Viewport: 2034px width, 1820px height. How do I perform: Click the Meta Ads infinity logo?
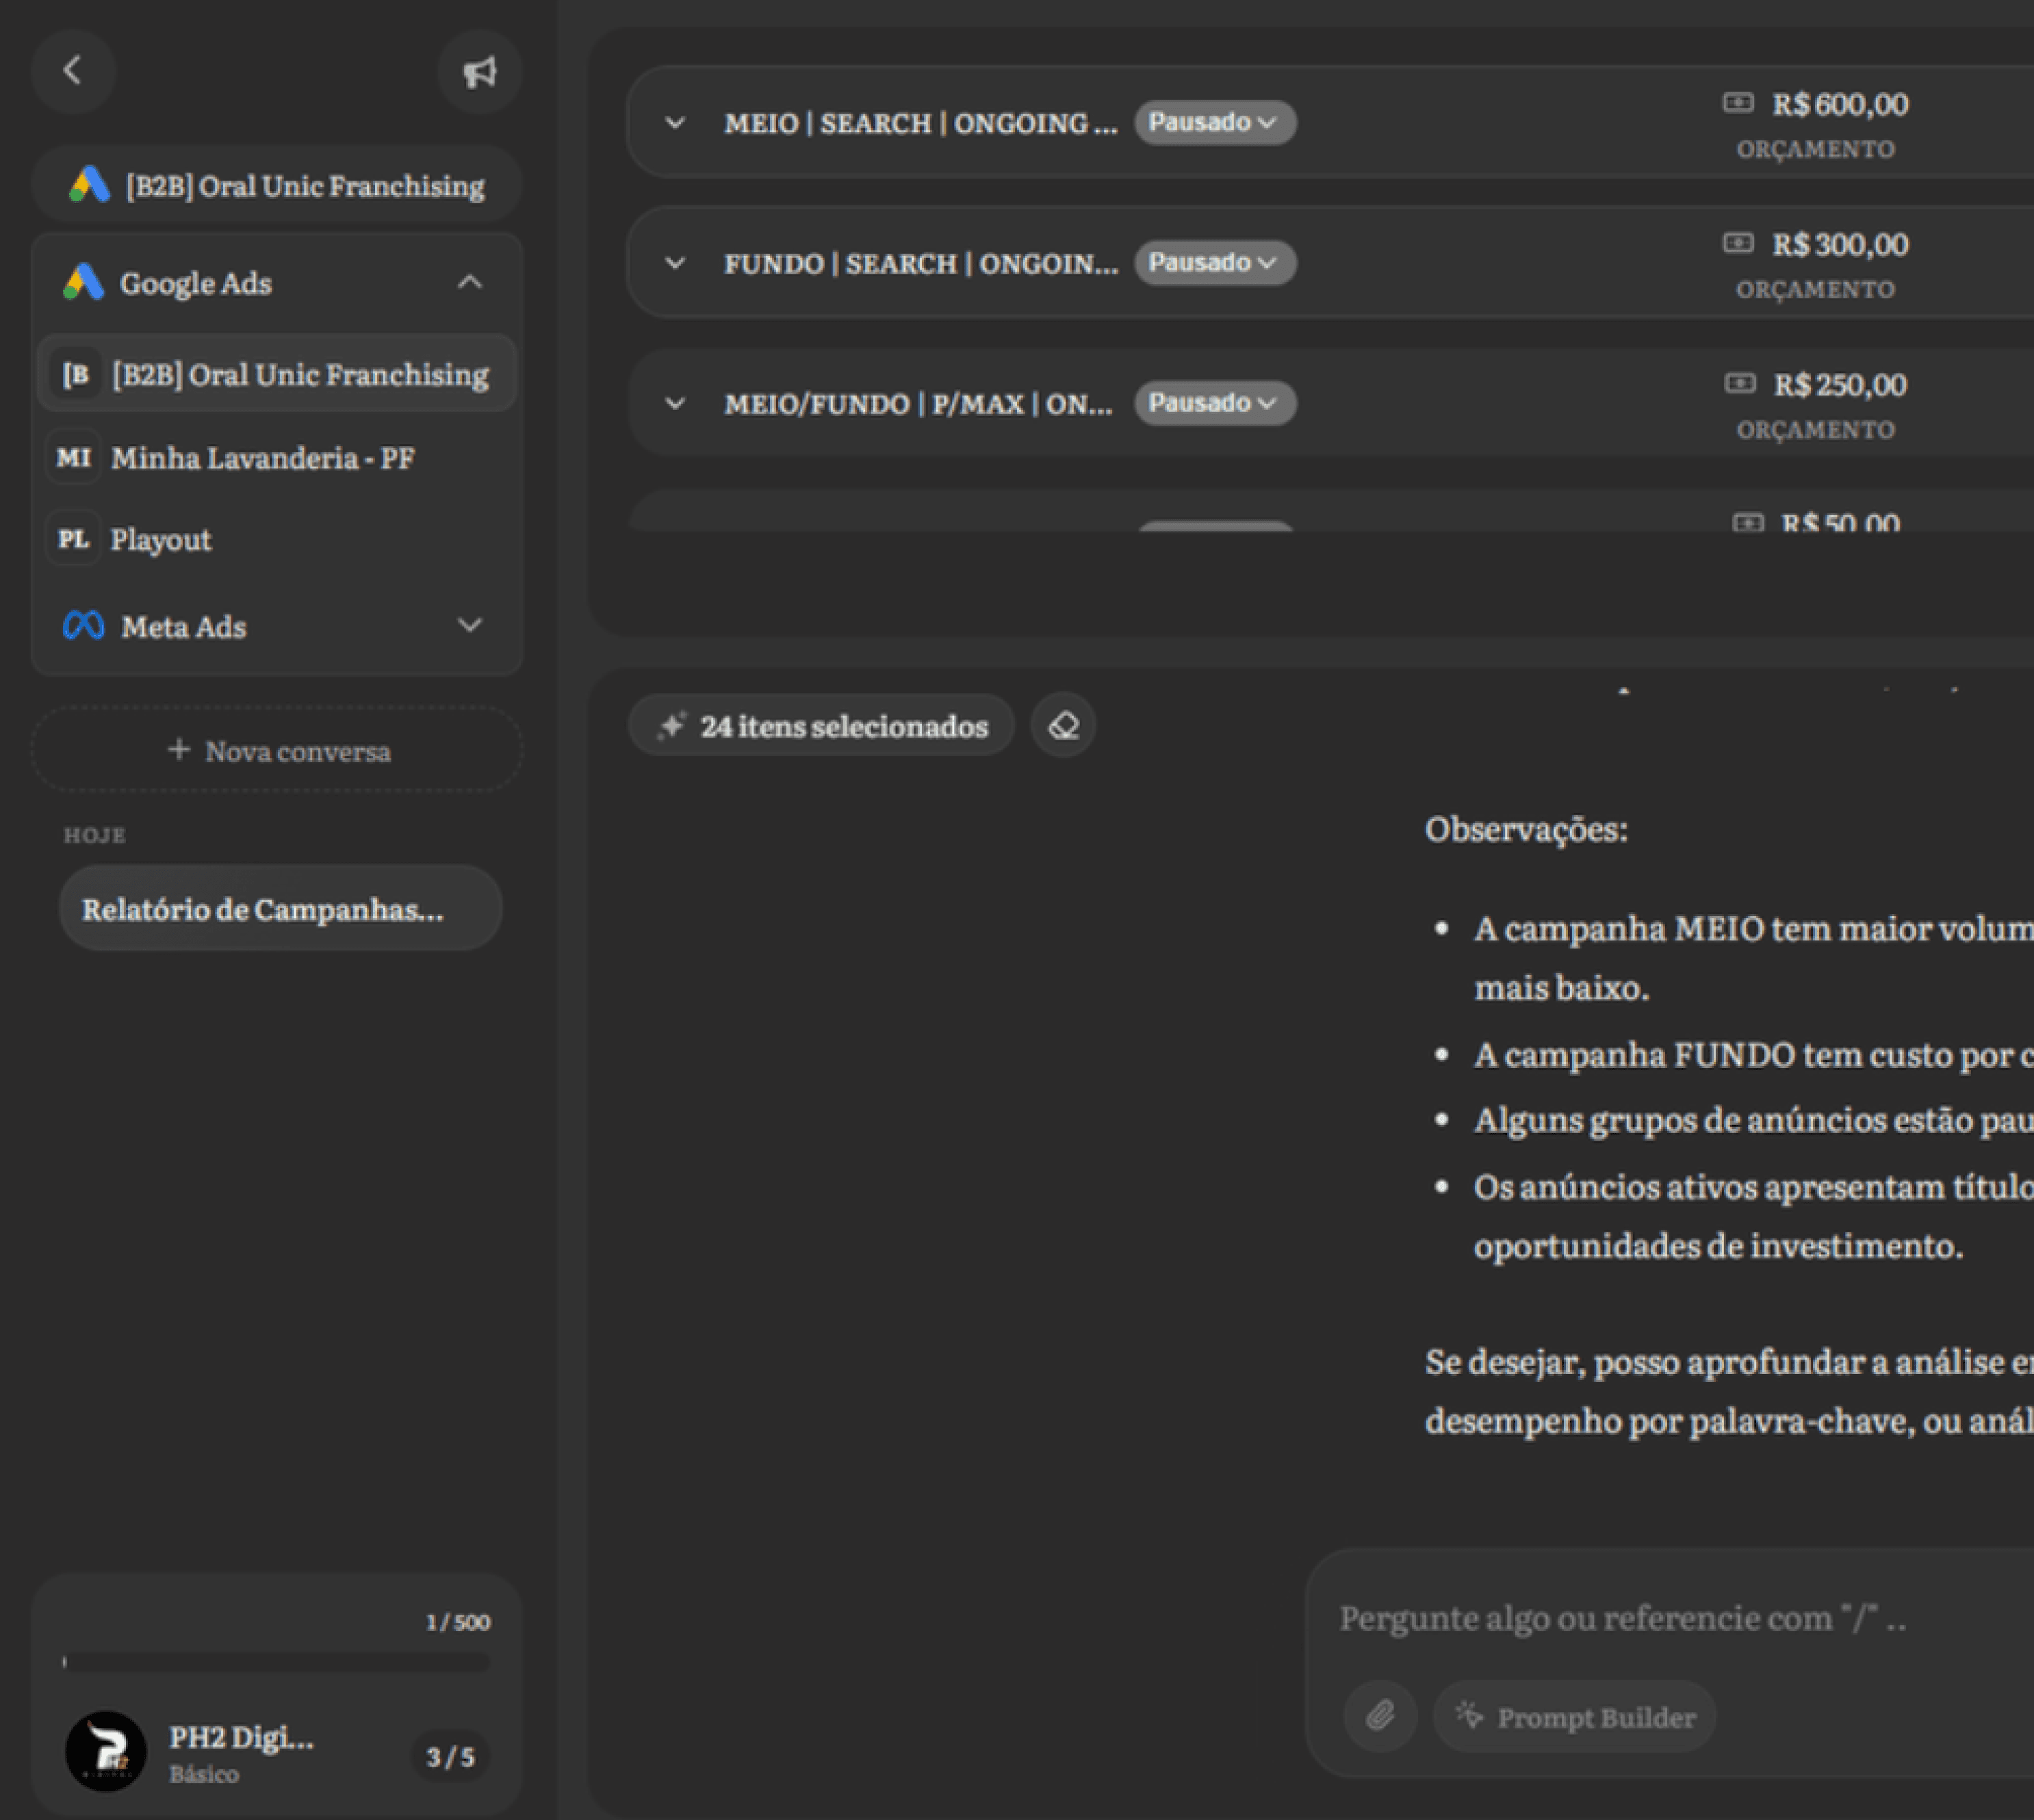(x=83, y=626)
